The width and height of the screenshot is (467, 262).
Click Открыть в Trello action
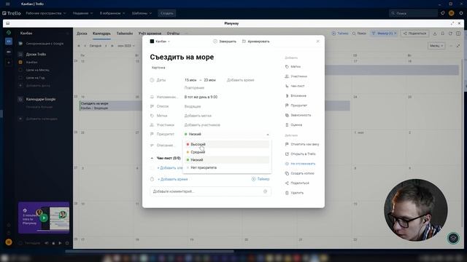[x=300, y=154]
